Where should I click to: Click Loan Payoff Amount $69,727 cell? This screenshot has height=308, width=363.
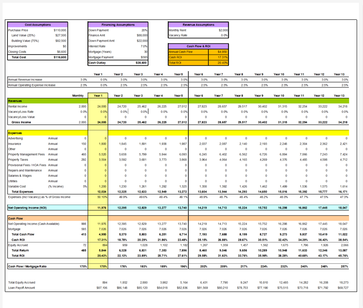(x=343, y=288)
